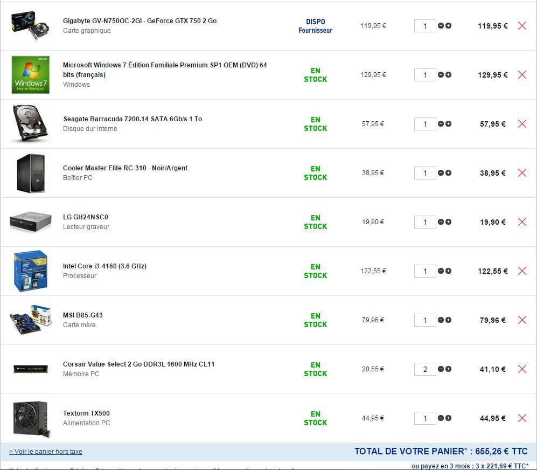Remove Corsair Value Select memory from cart
The height and width of the screenshot is (470, 537).
[522, 369]
